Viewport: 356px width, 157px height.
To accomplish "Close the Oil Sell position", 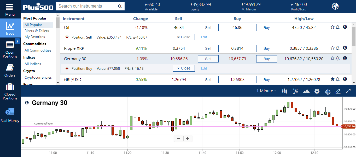I will click(x=184, y=37).
